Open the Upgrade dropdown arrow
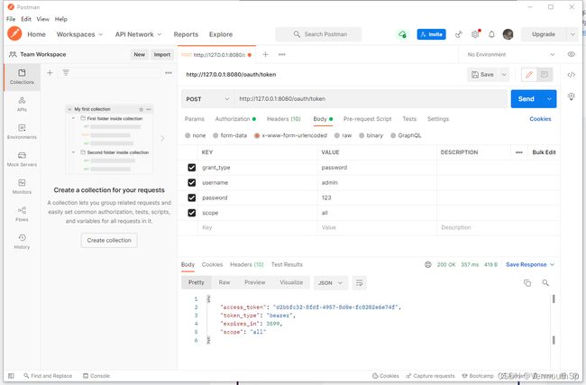Viewport: 586px width, 385px height. tap(572, 34)
